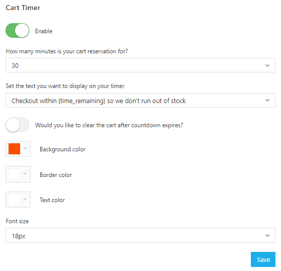Click the Text color label

pyautogui.click(x=52, y=200)
